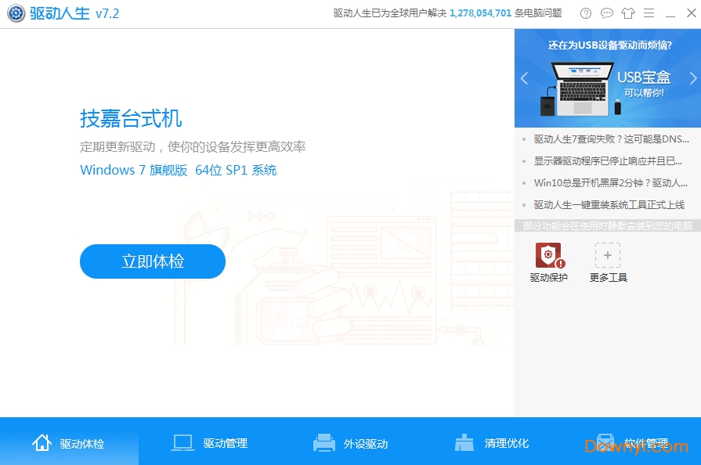Click the 更多工具 plus icon
The width and height of the screenshot is (701, 465).
608,255
